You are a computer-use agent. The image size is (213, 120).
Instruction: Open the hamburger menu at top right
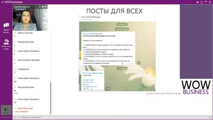tap(210, 2)
